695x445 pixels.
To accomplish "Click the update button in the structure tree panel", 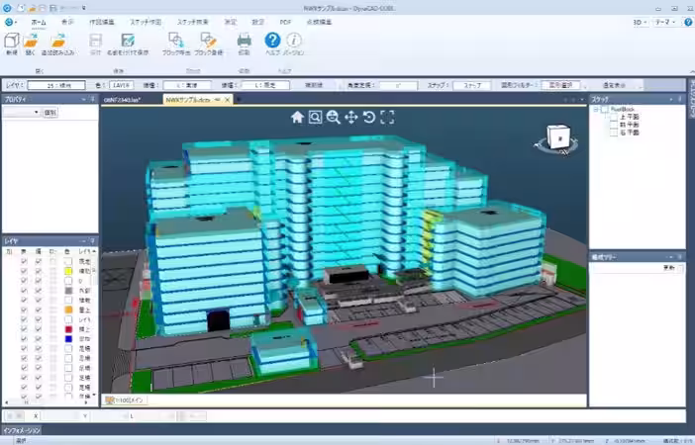I will (x=668, y=268).
